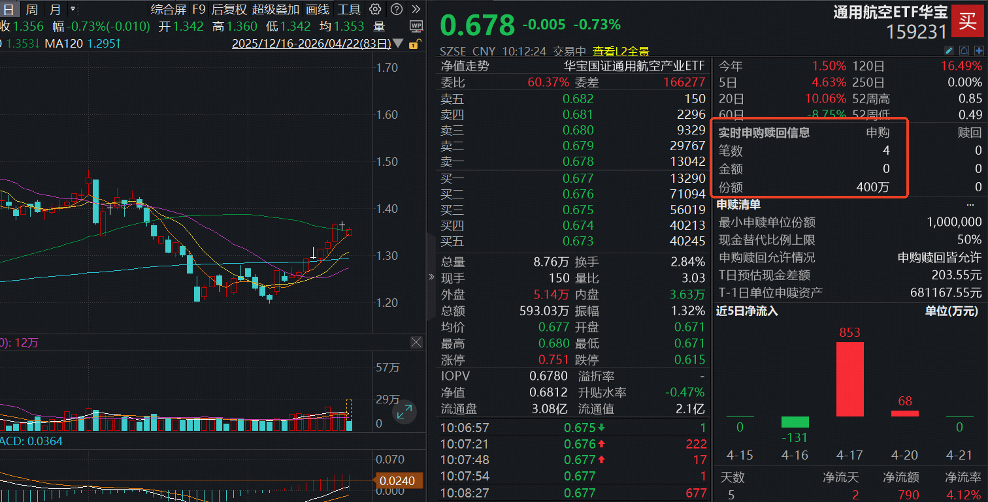Open the period dropdown after 月

click(x=72, y=9)
